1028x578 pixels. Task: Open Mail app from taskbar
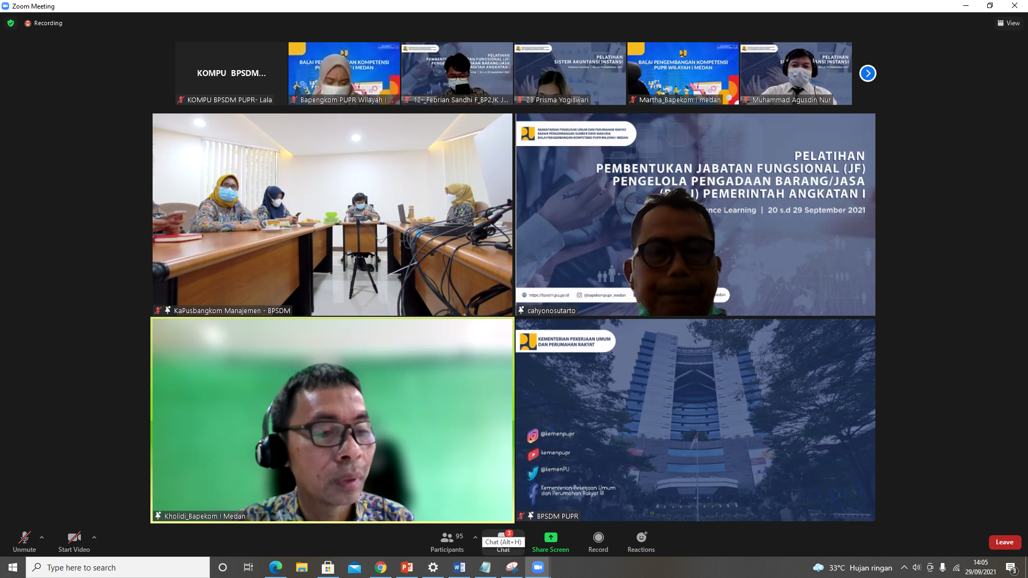(354, 567)
